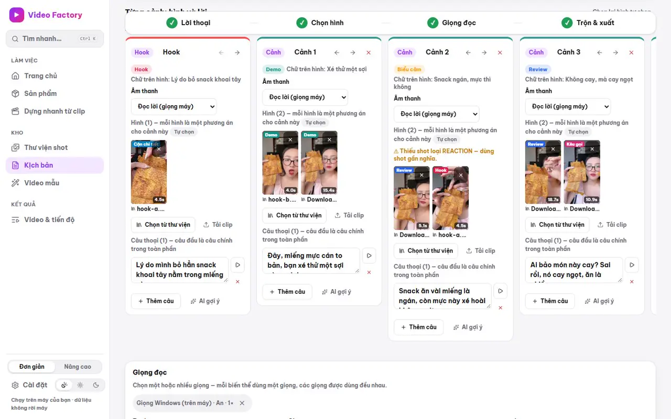The height and width of the screenshot is (419, 671).
Task: Move the Hook card right with its arrow
Action: (x=237, y=52)
